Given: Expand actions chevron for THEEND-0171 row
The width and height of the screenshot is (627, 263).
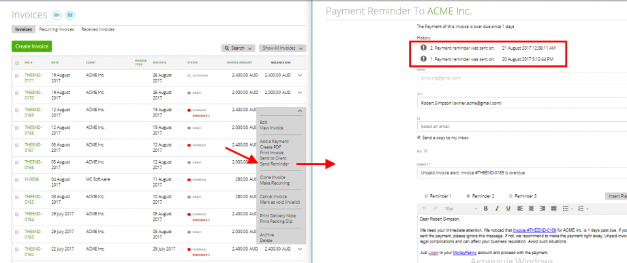Looking at the screenshot, I should tap(300, 75).
